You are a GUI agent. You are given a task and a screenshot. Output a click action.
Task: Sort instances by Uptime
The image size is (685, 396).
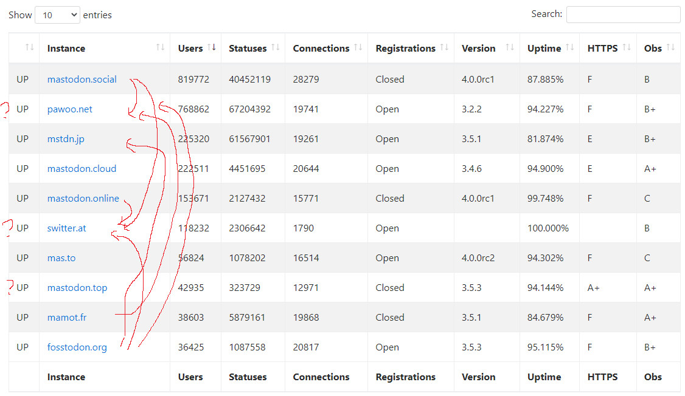pos(544,48)
